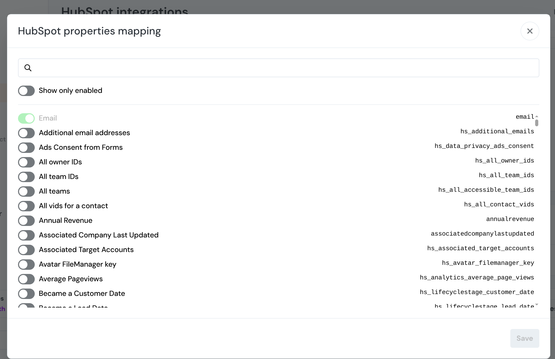555x359 pixels.
Task: Switch on Avatar FileManager key
Action: click(26, 265)
